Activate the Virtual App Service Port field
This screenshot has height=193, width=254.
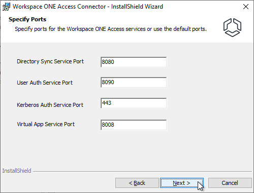click(x=134, y=125)
